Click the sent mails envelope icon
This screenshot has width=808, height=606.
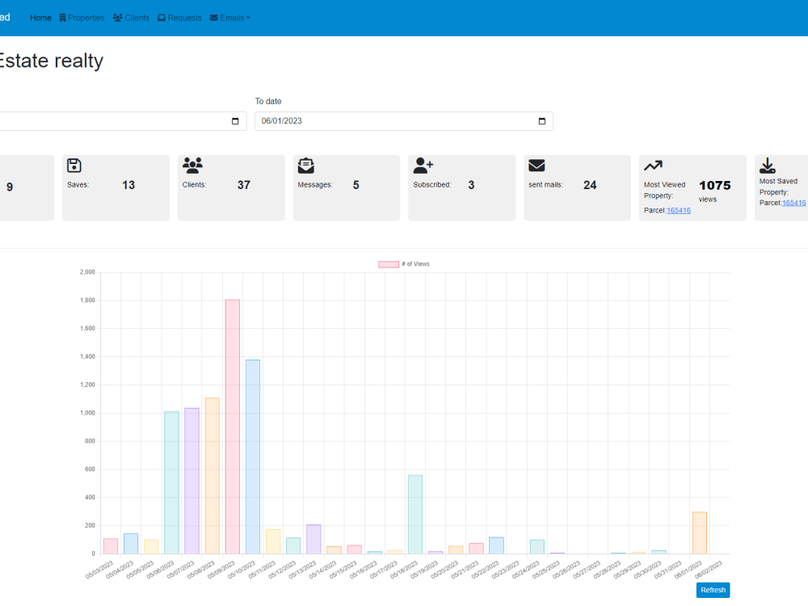(x=537, y=166)
